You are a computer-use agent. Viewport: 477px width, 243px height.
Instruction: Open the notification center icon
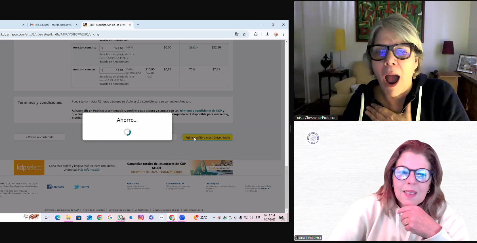pos(282,218)
